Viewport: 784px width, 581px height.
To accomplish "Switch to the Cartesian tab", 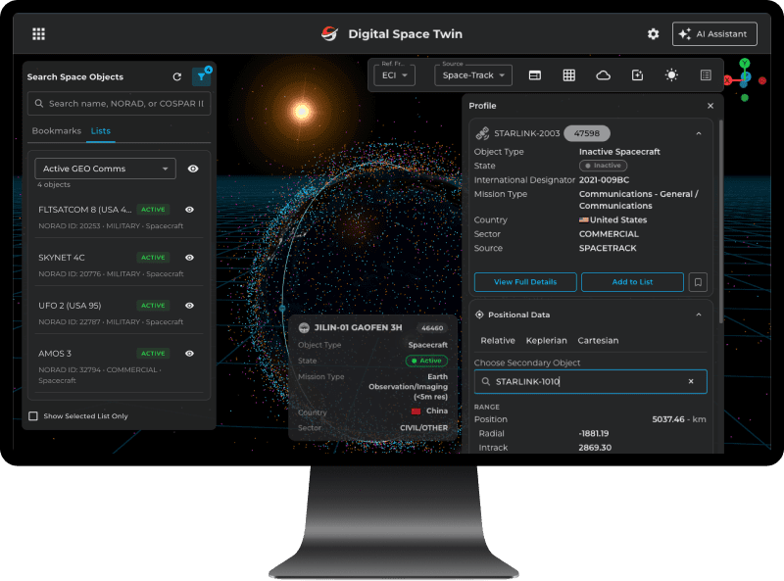I will [598, 341].
